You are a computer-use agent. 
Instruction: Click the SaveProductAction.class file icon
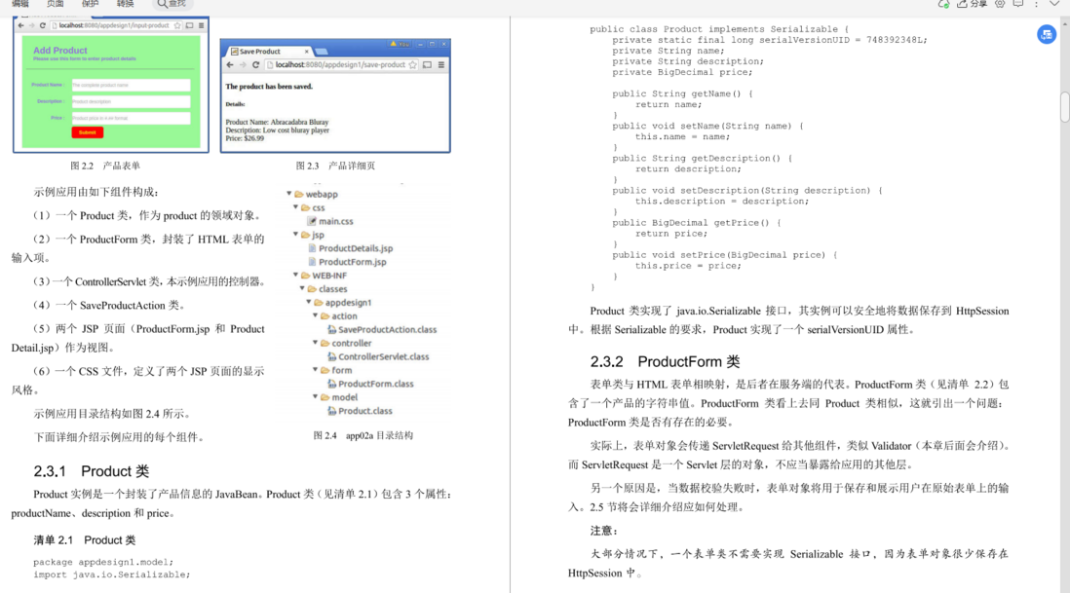point(331,329)
